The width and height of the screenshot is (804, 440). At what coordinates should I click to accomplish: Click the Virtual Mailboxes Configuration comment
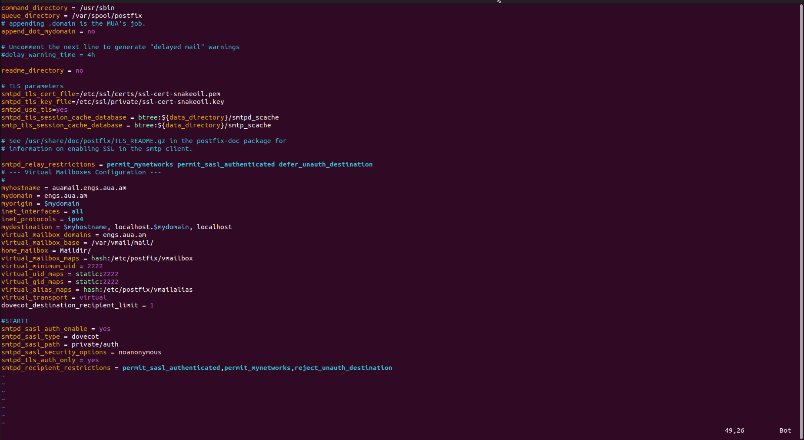pyautogui.click(x=81, y=172)
